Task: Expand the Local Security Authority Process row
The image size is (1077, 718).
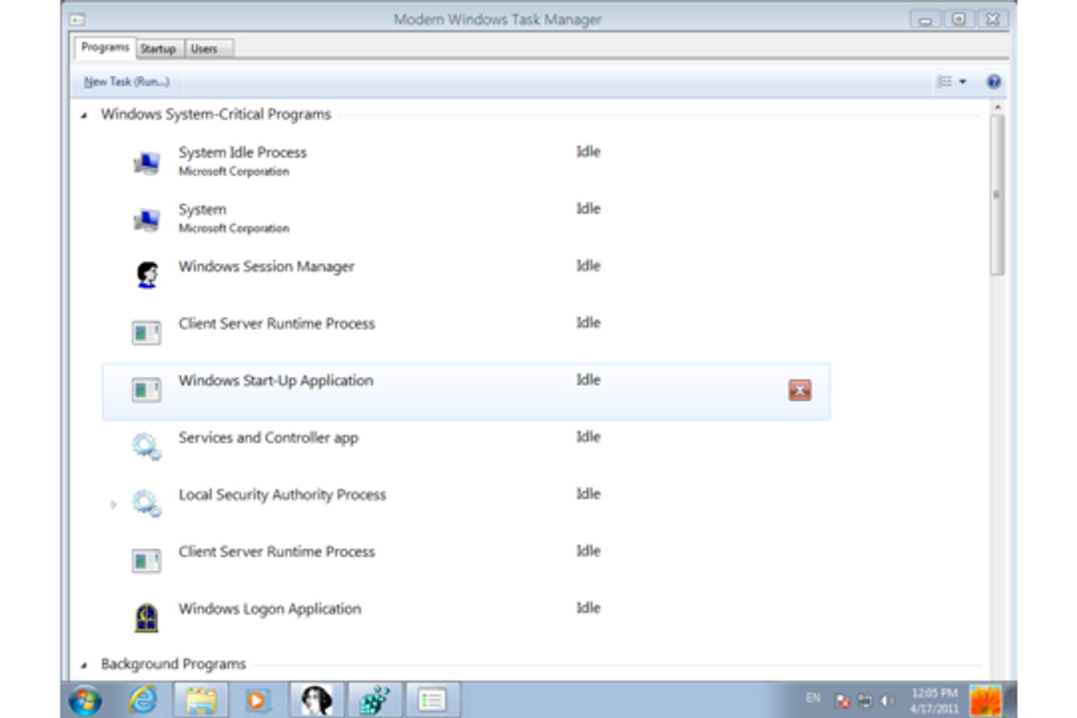Action: (x=113, y=505)
